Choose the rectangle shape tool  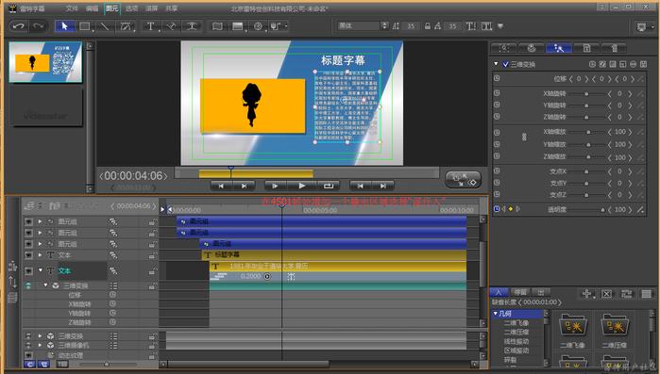[85, 26]
